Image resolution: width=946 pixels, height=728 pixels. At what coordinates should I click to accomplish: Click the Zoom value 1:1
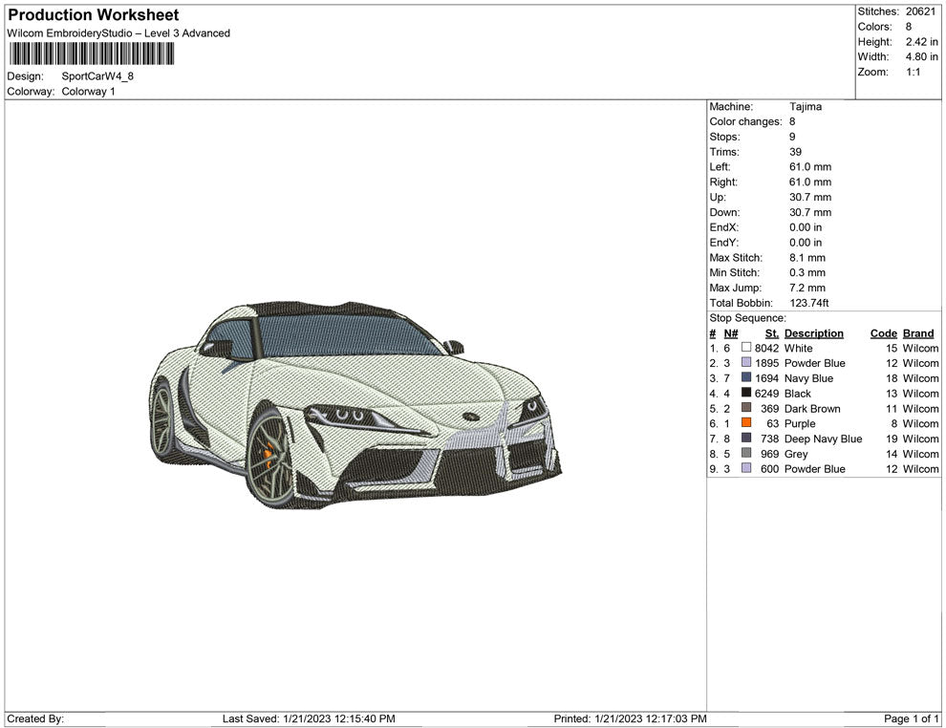click(913, 73)
